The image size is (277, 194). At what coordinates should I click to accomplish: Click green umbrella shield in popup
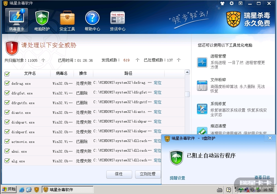(x=176, y=157)
